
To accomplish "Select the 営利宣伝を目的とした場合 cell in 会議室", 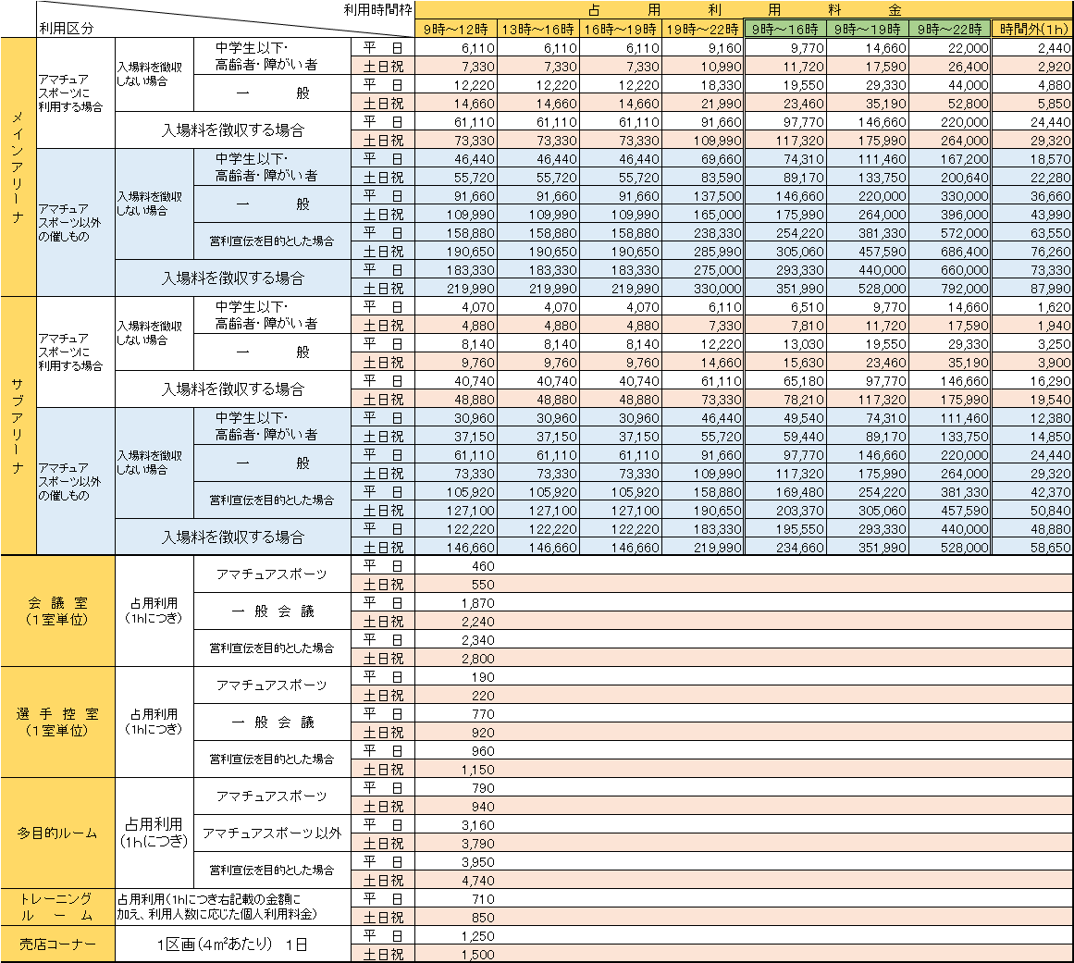I will 272,648.
